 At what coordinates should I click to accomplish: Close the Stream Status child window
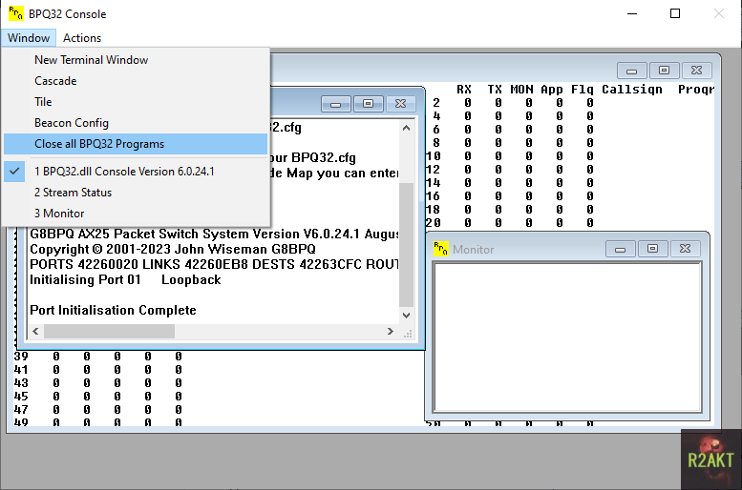[696, 71]
